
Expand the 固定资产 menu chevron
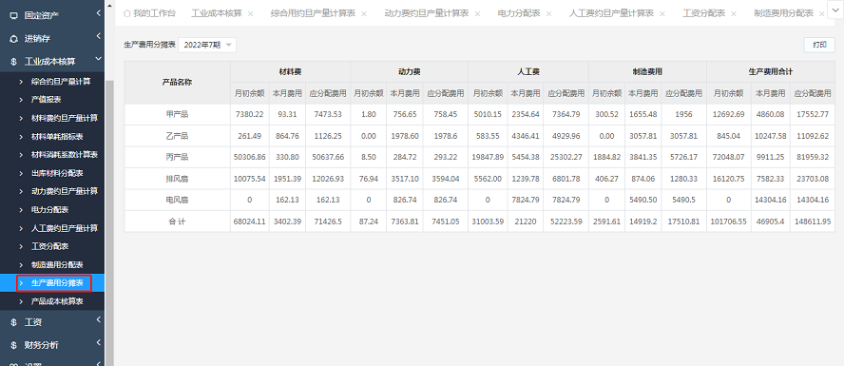99,13
